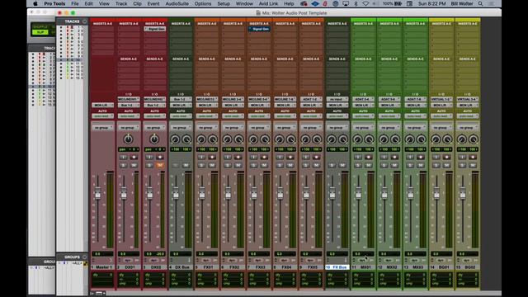Record-enable the DX02 track
528x297 pixels.
[x=160, y=158]
